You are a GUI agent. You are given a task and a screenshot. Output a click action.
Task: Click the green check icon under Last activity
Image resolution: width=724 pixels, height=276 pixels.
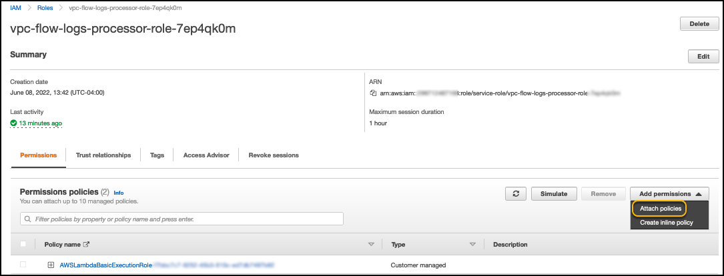[x=13, y=123]
